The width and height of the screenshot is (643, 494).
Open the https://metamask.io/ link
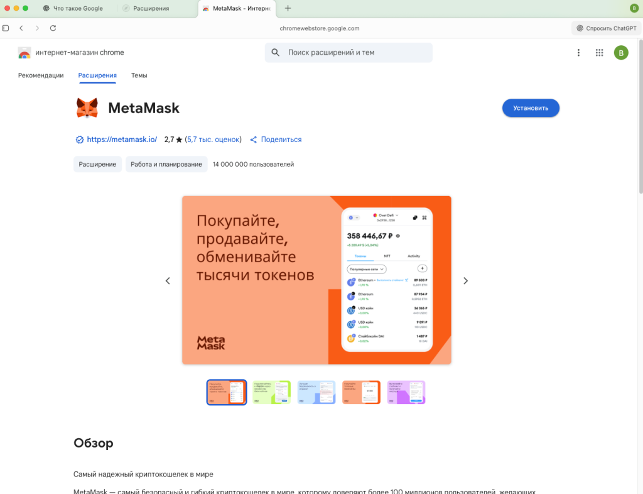[122, 140]
